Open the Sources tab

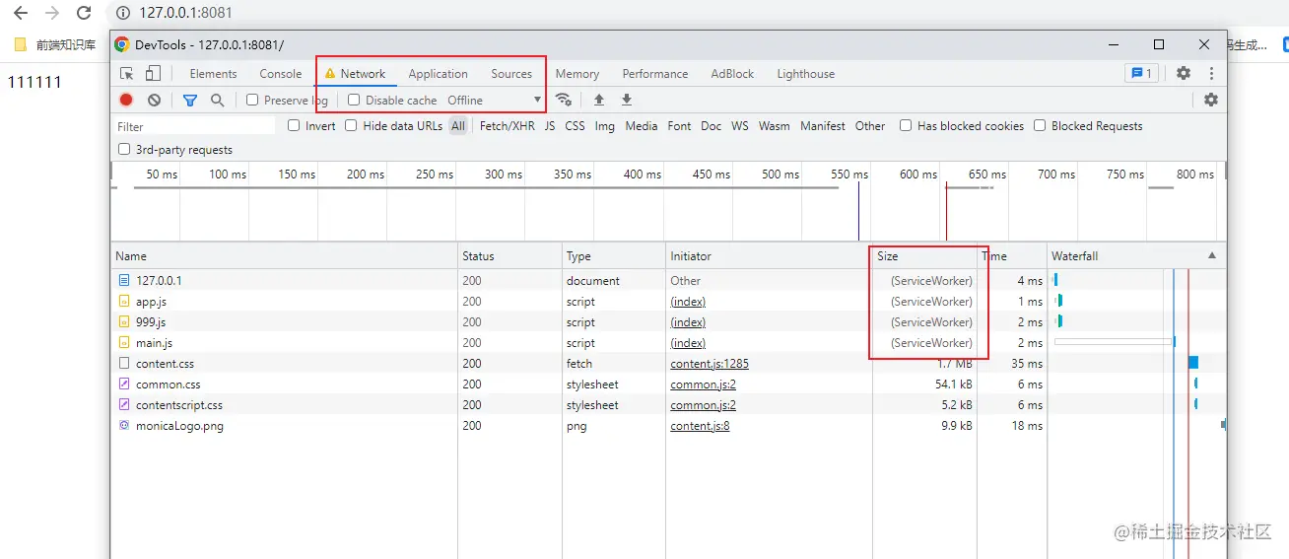[511, 74]
